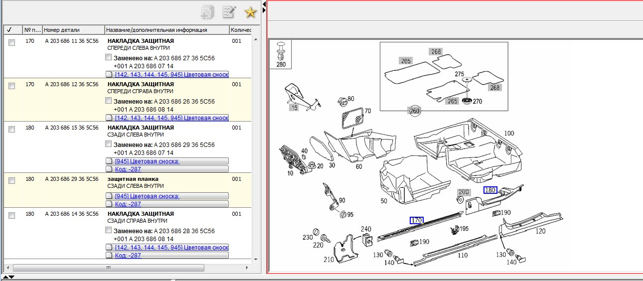Click callout number 240 in the diagram
The height and width of the screenshot is (281, 643).
pyautogui.click(x=366, y=229)
